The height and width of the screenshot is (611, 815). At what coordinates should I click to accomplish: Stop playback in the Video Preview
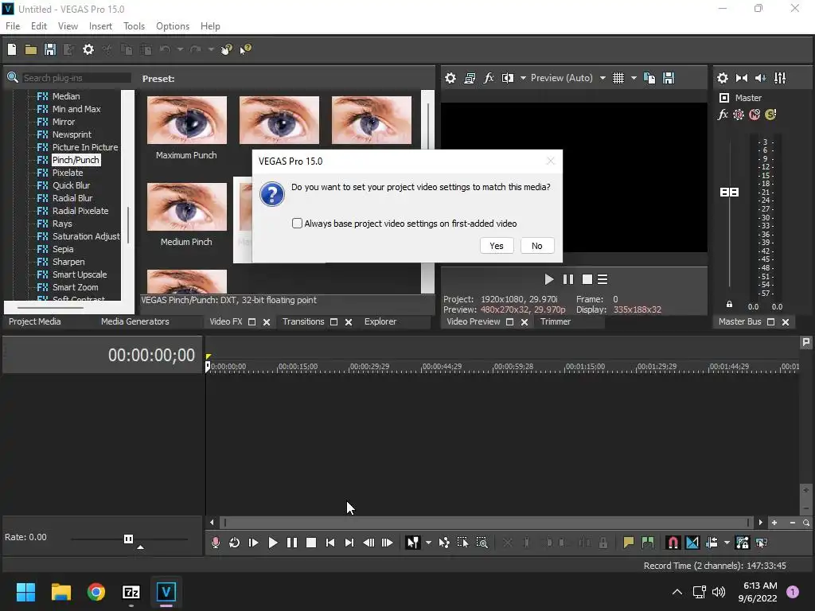pyautogui.click(x=587, y=279)
